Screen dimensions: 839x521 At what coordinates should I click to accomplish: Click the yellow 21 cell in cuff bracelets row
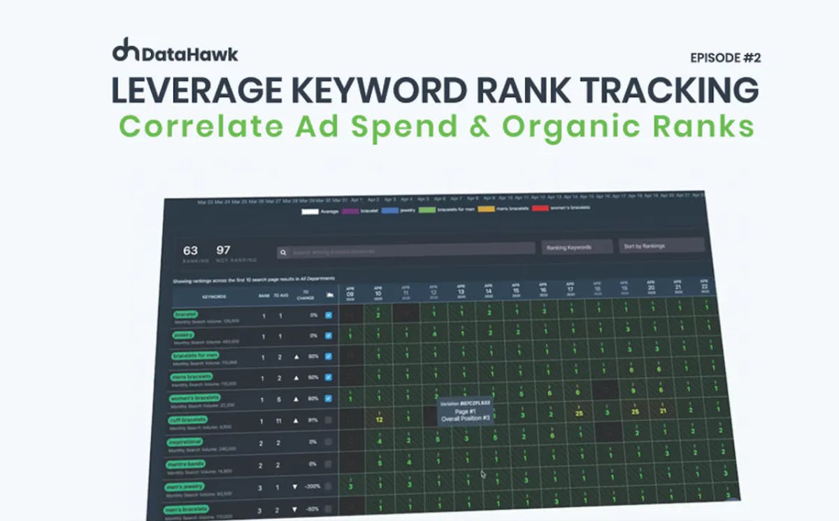click(x=662, y=411)
